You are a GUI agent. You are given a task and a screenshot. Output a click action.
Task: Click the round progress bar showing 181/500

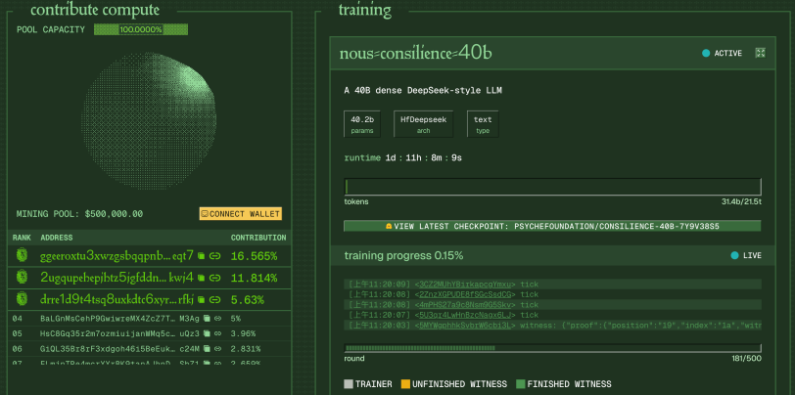pyautogui.click(x=552, y=348)
